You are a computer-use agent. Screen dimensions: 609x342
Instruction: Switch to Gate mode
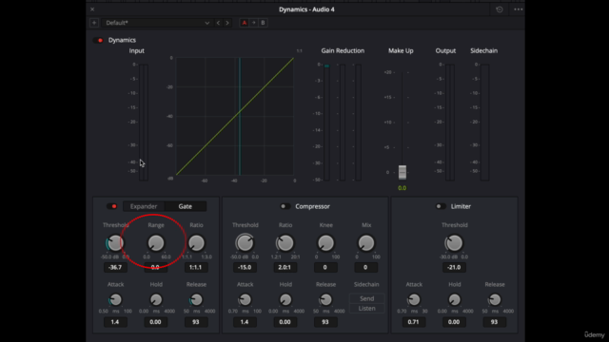pyautogui.click(x=186, y=206)
